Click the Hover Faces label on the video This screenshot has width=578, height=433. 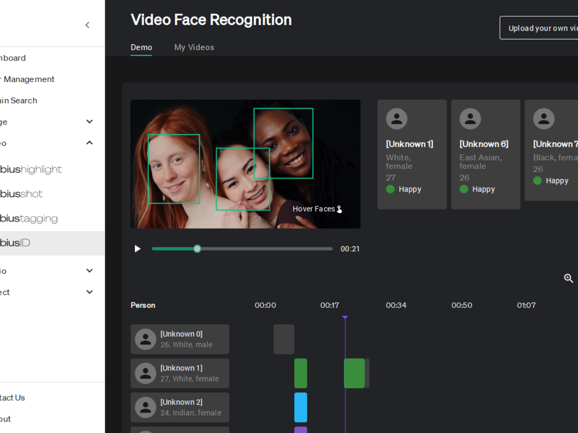314,209
